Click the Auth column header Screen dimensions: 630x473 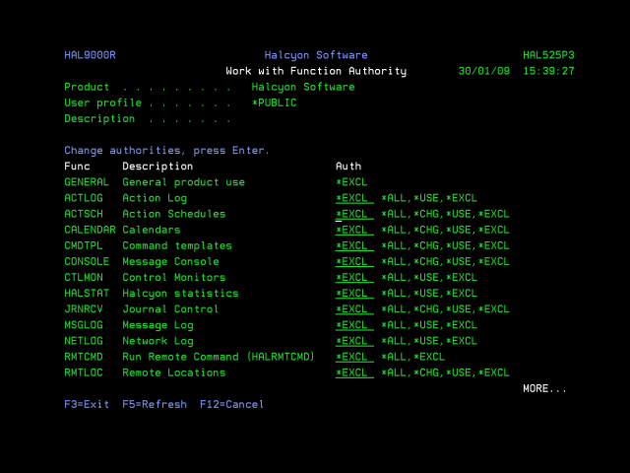pos(348,166)
